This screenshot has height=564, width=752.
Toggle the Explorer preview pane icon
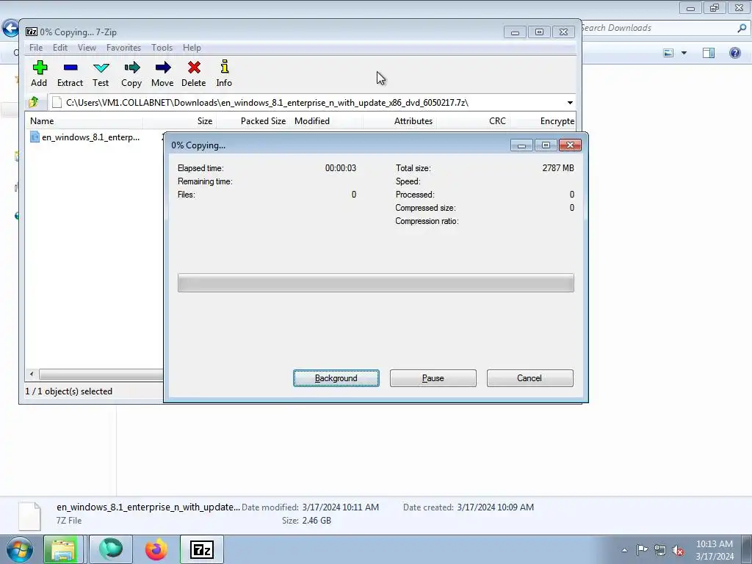pyautogui.click(x=709, y=53)
